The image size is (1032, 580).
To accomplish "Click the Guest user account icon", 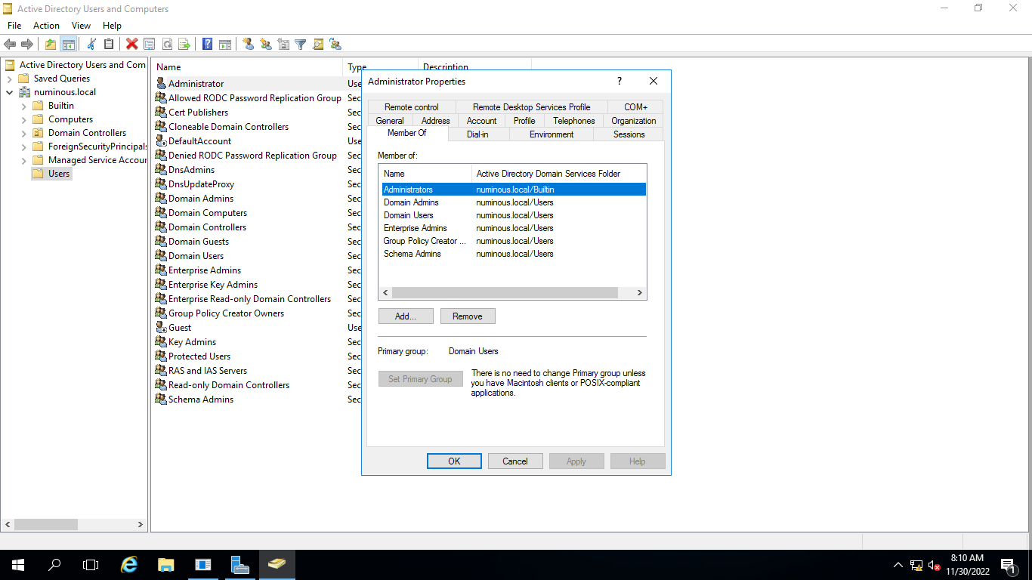I will [x=161, y=328].
